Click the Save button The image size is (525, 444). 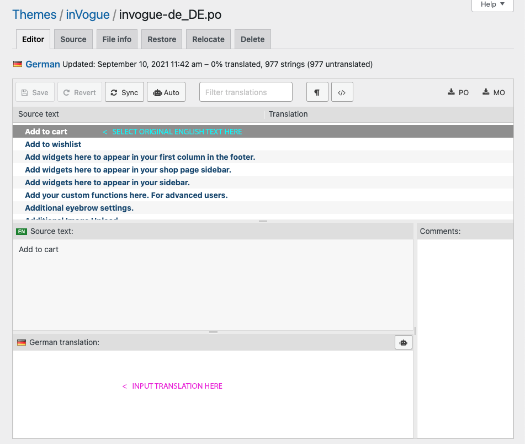(x=35, y=92)
